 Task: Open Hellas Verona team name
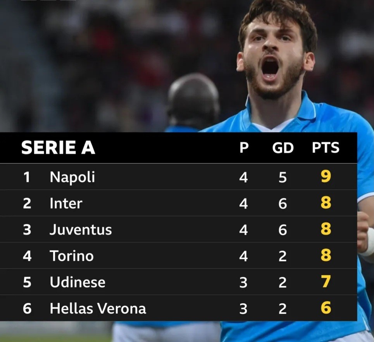point(98,309)
